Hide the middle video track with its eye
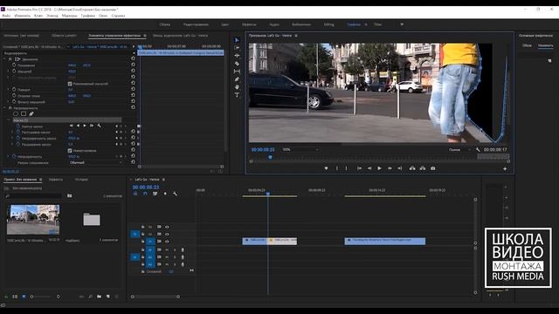The image size is (559, 314). (x=167, y=235)
